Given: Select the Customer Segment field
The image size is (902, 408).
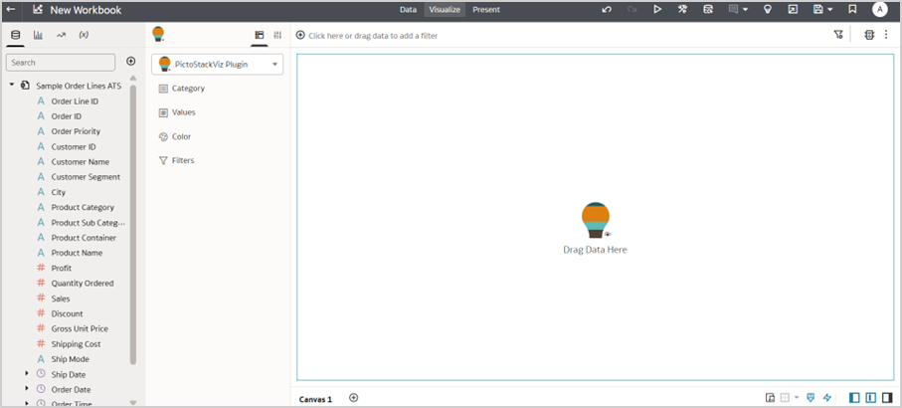Looking at the screenshot, I should point(86,177).
